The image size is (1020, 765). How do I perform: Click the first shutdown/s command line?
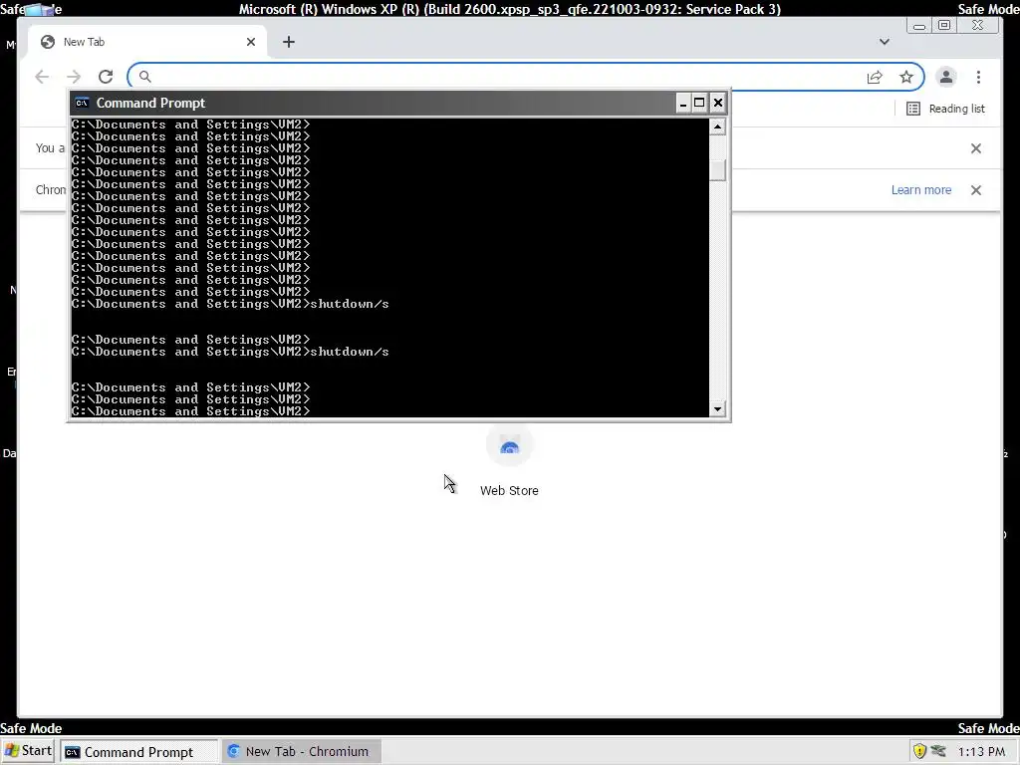click(x=230, y=304)
